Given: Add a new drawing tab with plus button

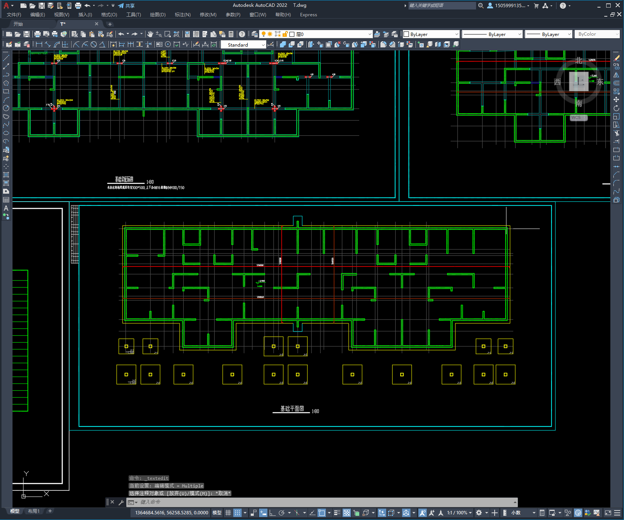Looking at the screenshot, I should click(110, 24).
